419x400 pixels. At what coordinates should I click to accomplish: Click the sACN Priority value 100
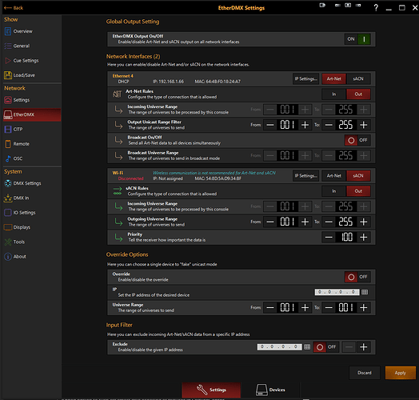coord(346,237)
